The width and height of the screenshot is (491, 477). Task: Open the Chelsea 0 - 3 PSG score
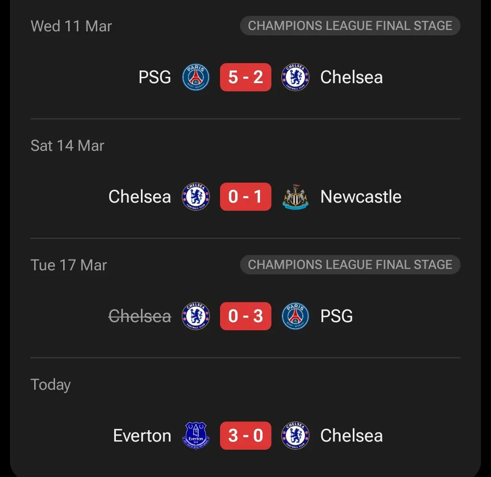coord(245,316)
